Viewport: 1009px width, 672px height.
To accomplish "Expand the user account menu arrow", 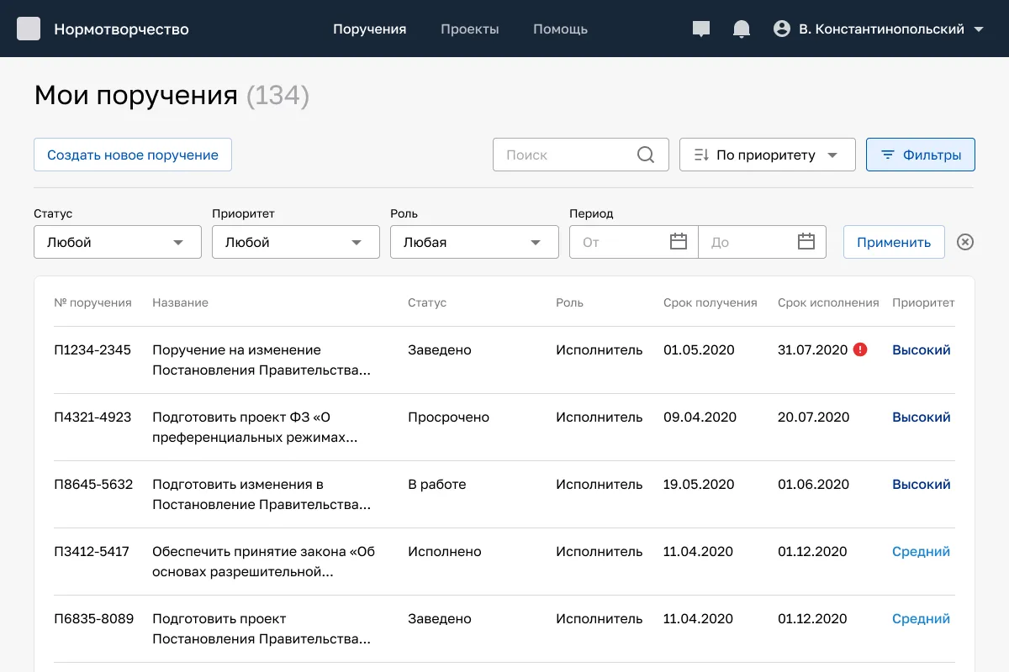I will tap(978, 29).
